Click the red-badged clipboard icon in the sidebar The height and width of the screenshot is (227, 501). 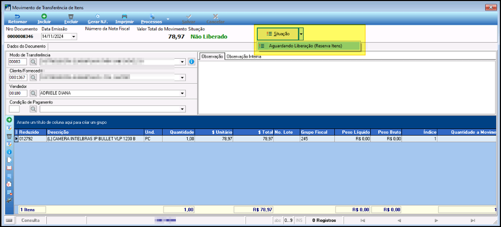tap(9, 184)
